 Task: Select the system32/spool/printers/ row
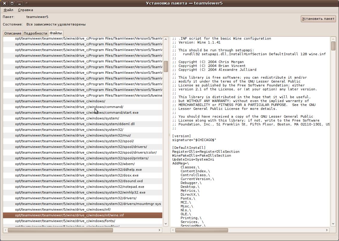[x=83, y=158]
